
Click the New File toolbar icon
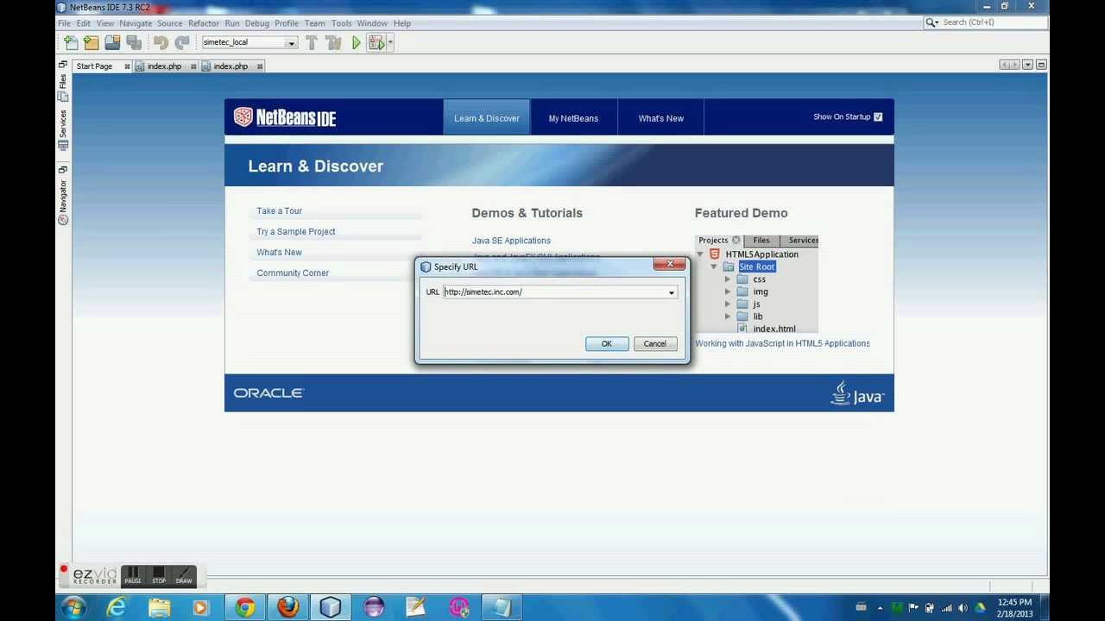72,42
